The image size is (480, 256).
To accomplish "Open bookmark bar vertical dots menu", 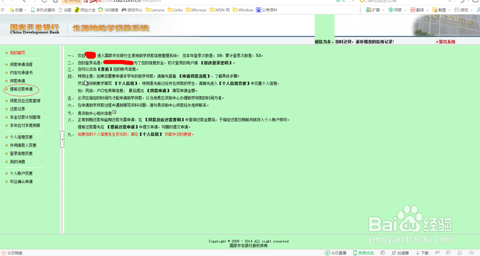I will pyautogui.click(x=360, y=10).
